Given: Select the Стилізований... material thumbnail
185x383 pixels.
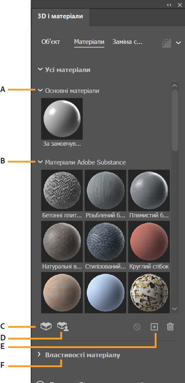Looking at the screenshot, I should coord(105,241).
